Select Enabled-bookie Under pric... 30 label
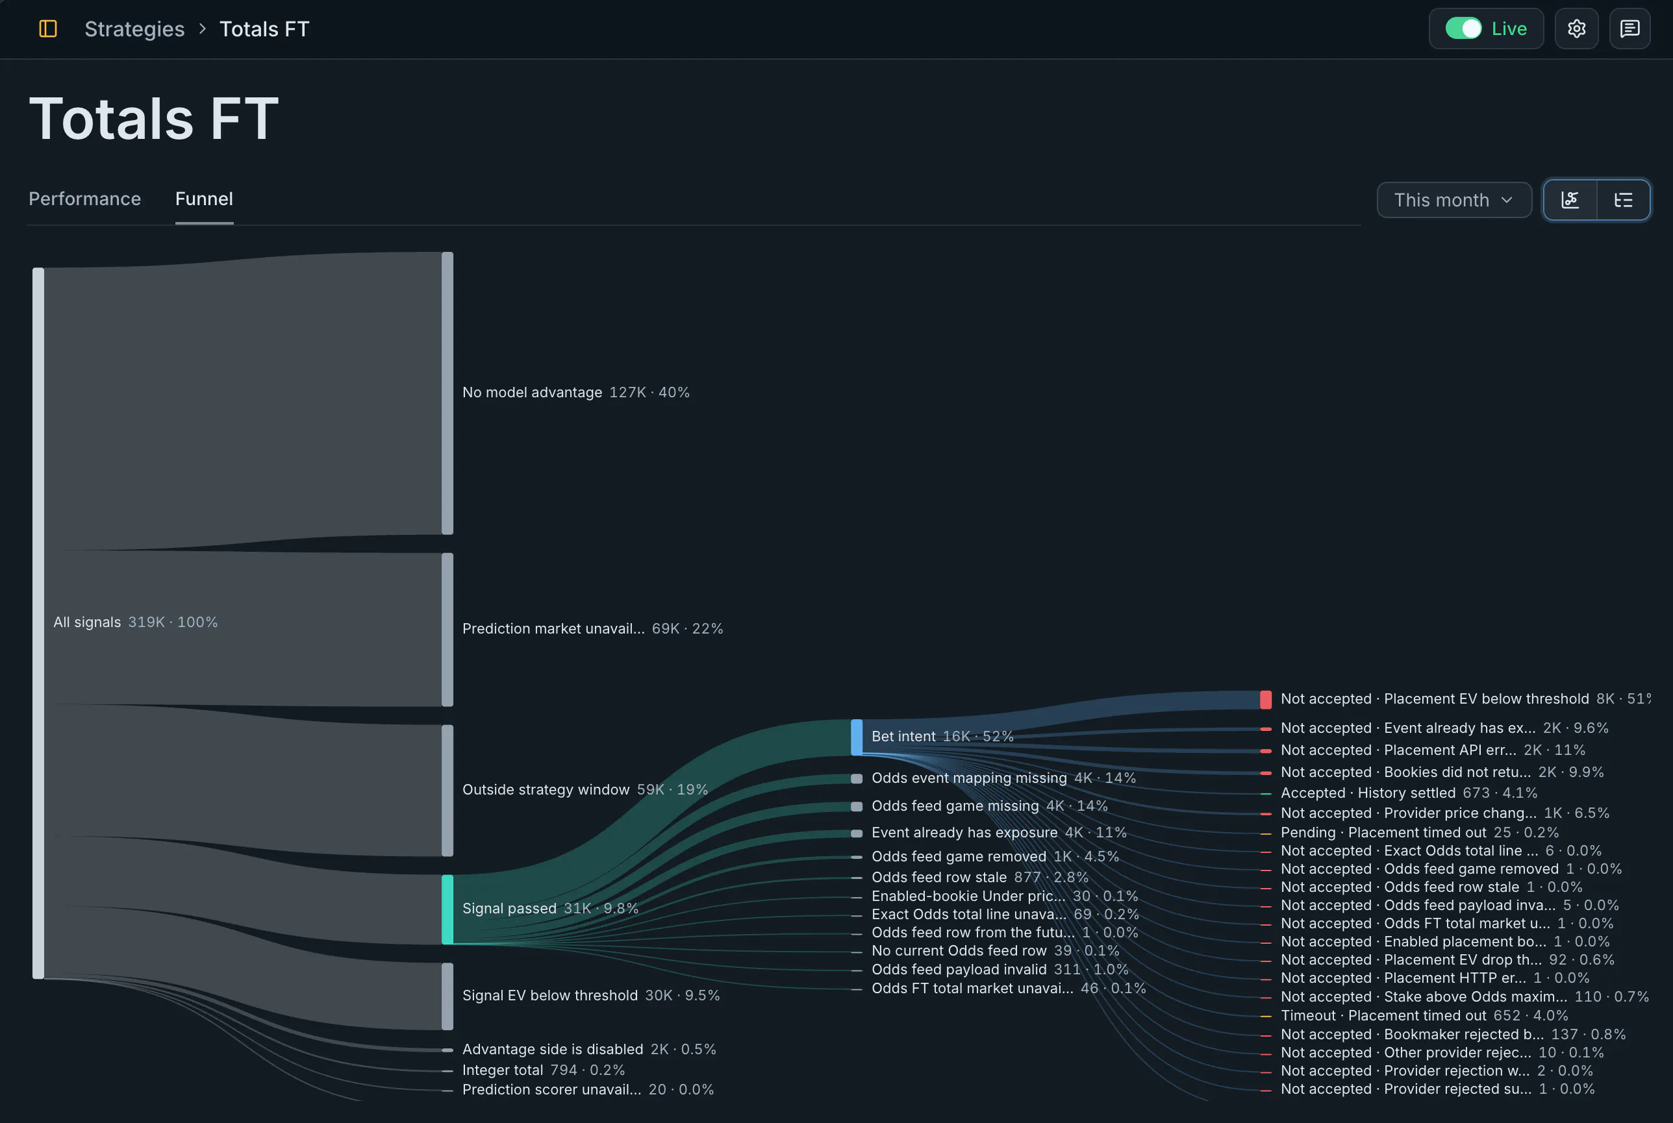Image resolution: width=1673 pixels, height=1123 pixels. point(1005,896)
